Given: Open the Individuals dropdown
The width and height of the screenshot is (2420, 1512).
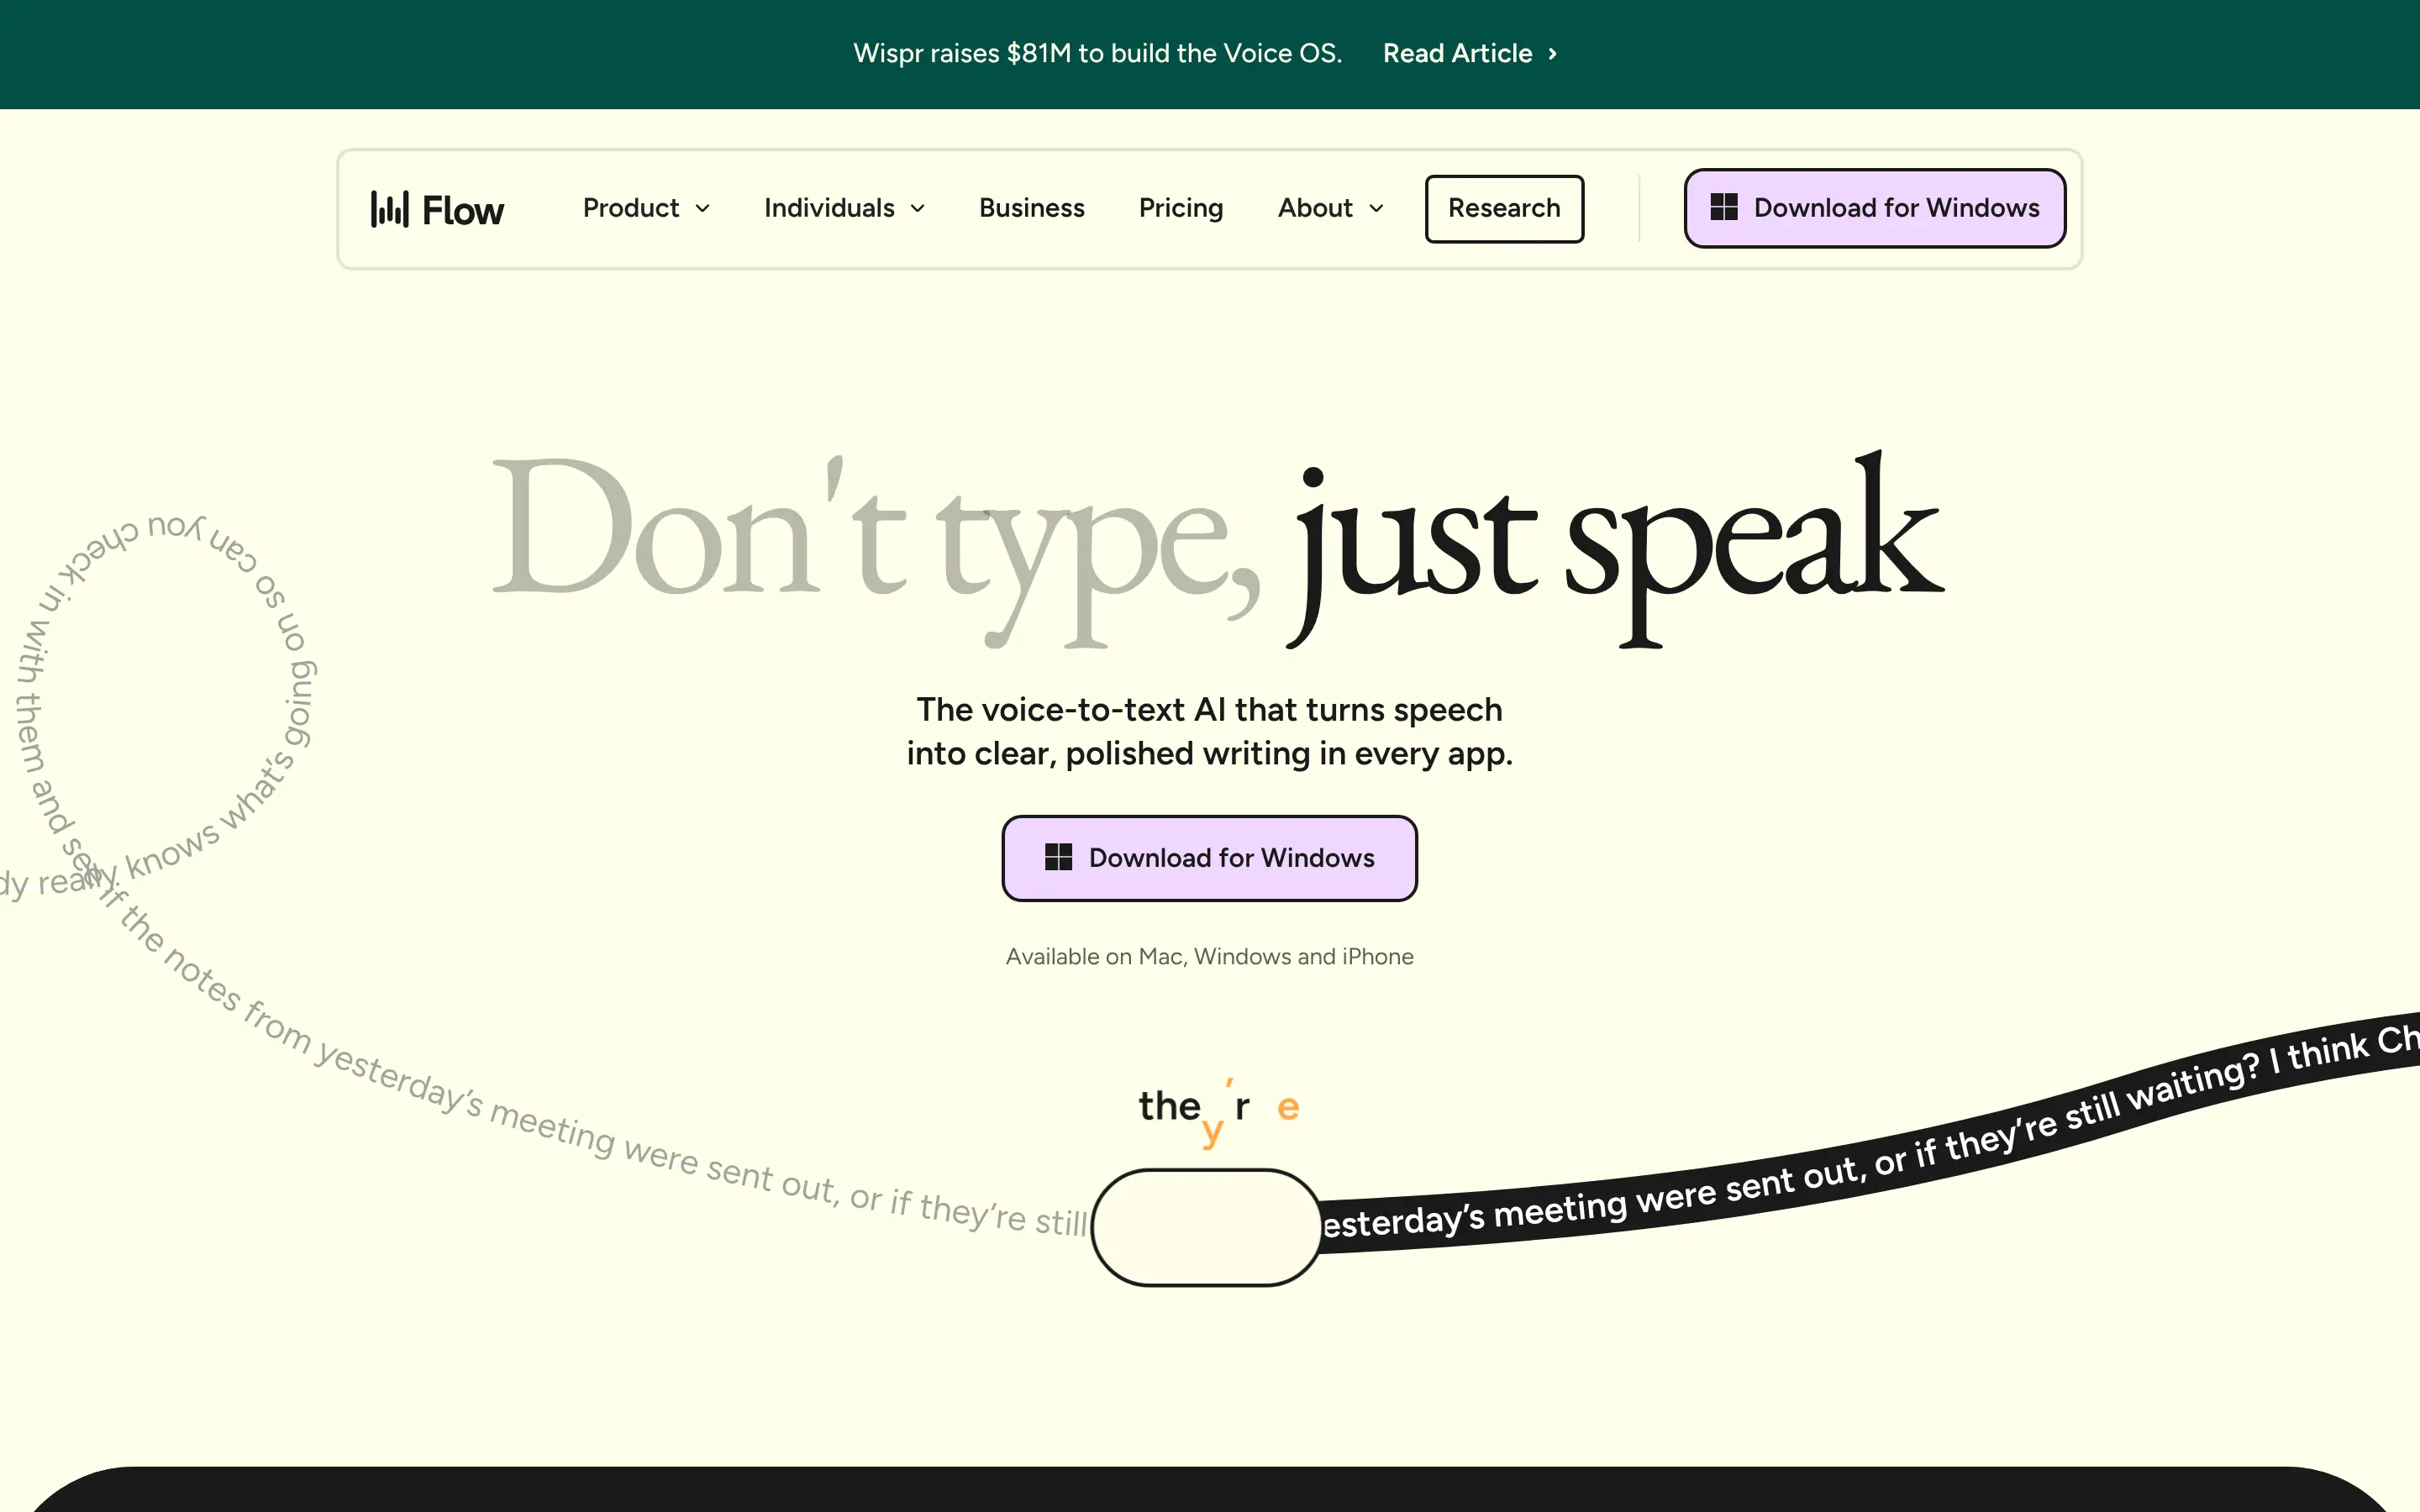Looking at the screenshot, I should coord(842,208).
